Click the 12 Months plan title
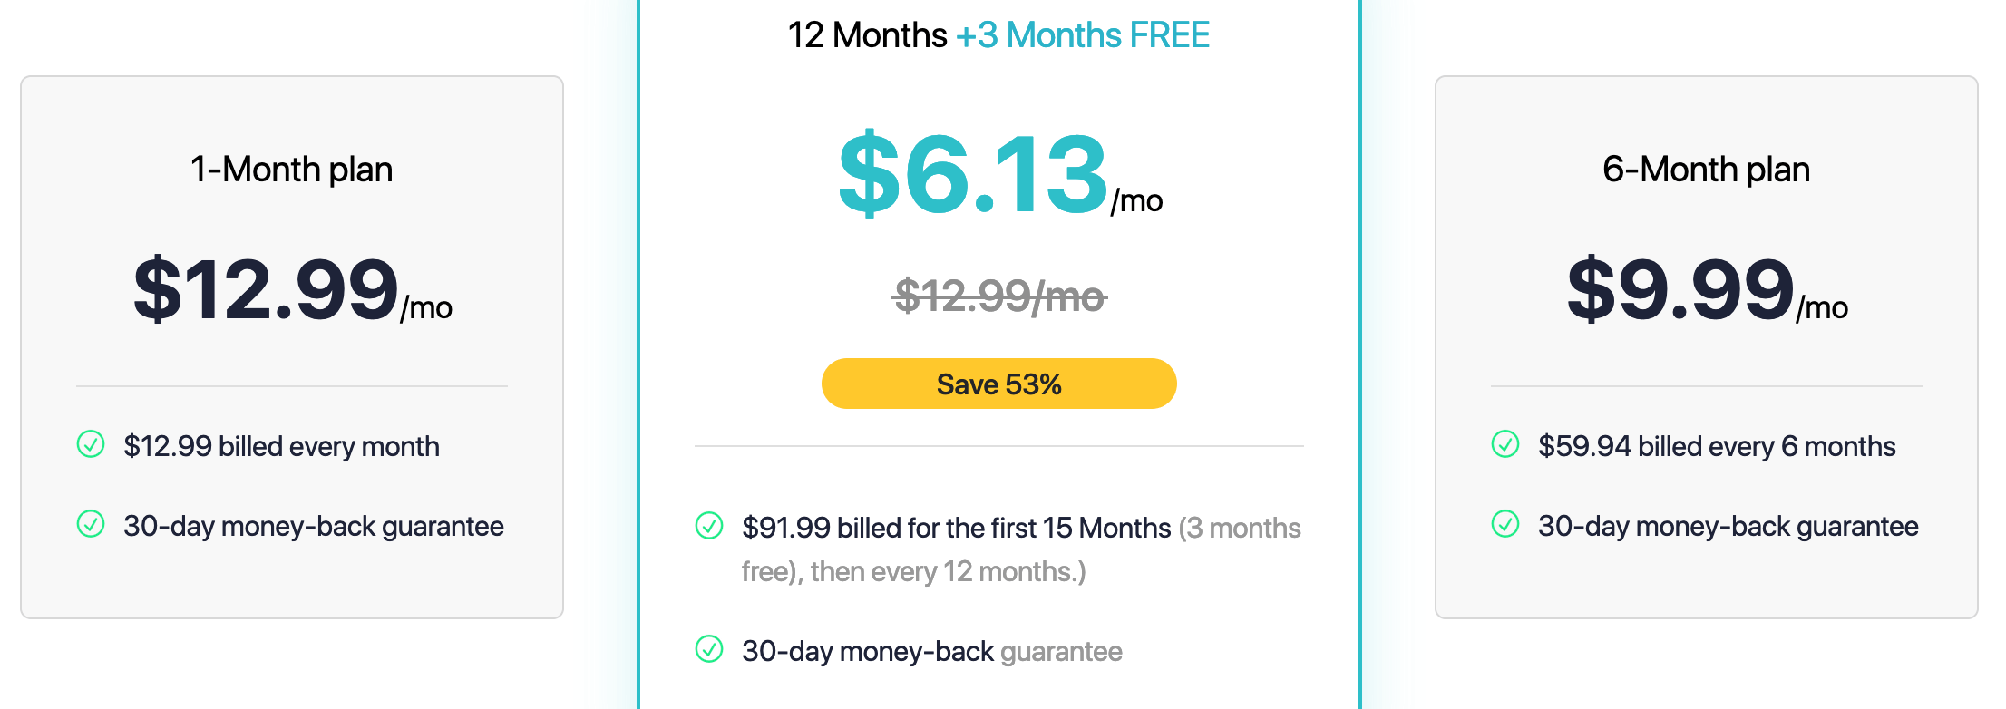This screenshot has width=2006, height=709. click(x=867, y=35)
